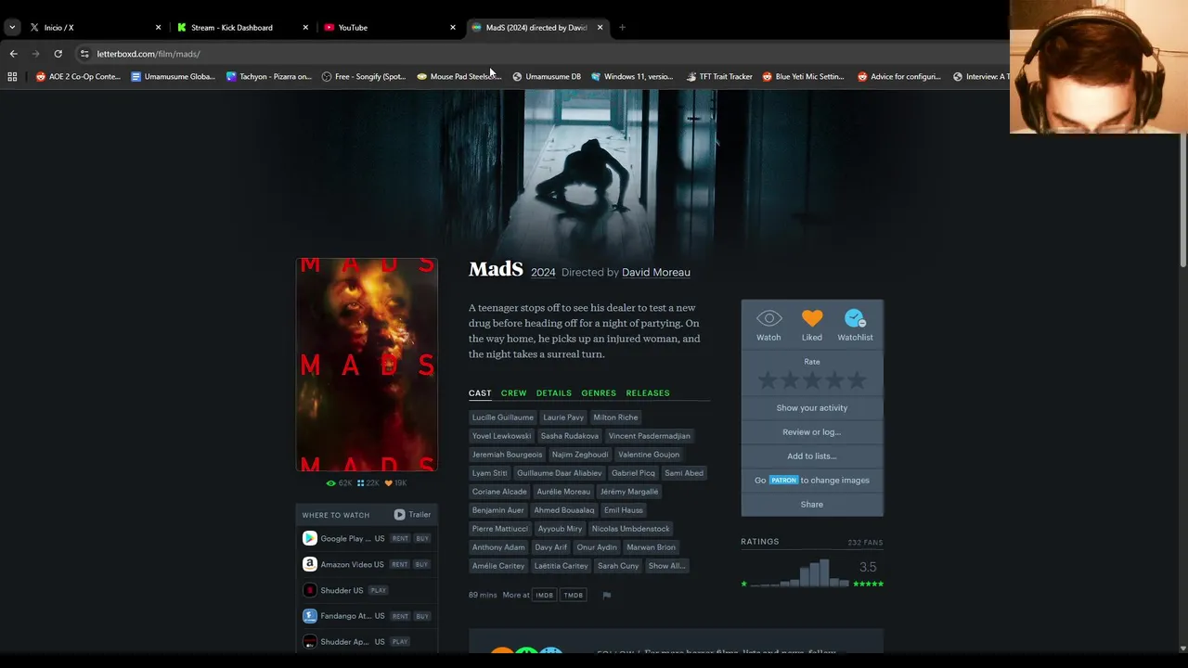This screenshot has width=1188, height=668.
Task: Click the ratings histogram bars
Action: tap(800, 572)
